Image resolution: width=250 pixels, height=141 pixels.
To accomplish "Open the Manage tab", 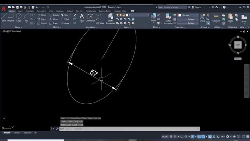I will tap(60, 11).
